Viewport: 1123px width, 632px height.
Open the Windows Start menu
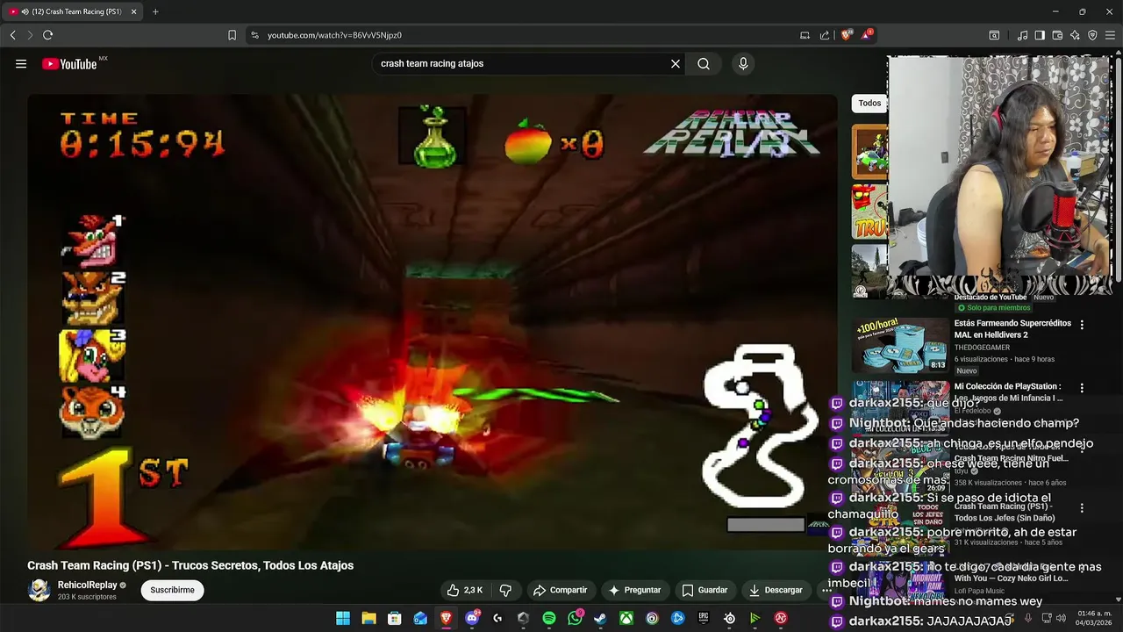point(343,618)
